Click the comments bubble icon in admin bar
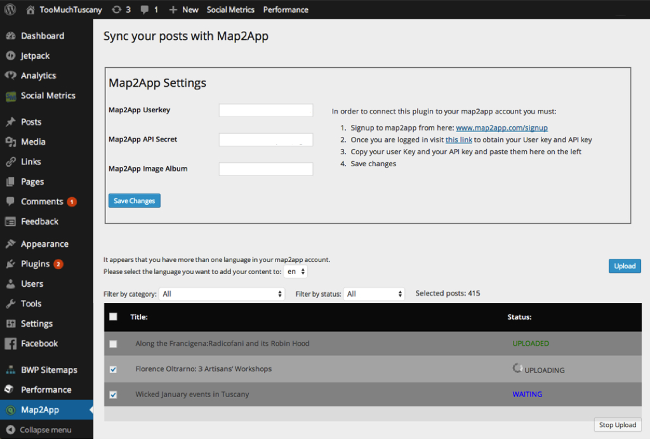Viewport: 650px width, 444px height. coord(145,10)
